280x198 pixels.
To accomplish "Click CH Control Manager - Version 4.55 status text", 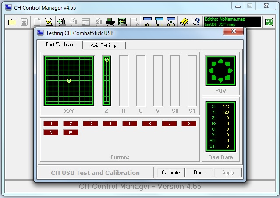I will 140,187.
